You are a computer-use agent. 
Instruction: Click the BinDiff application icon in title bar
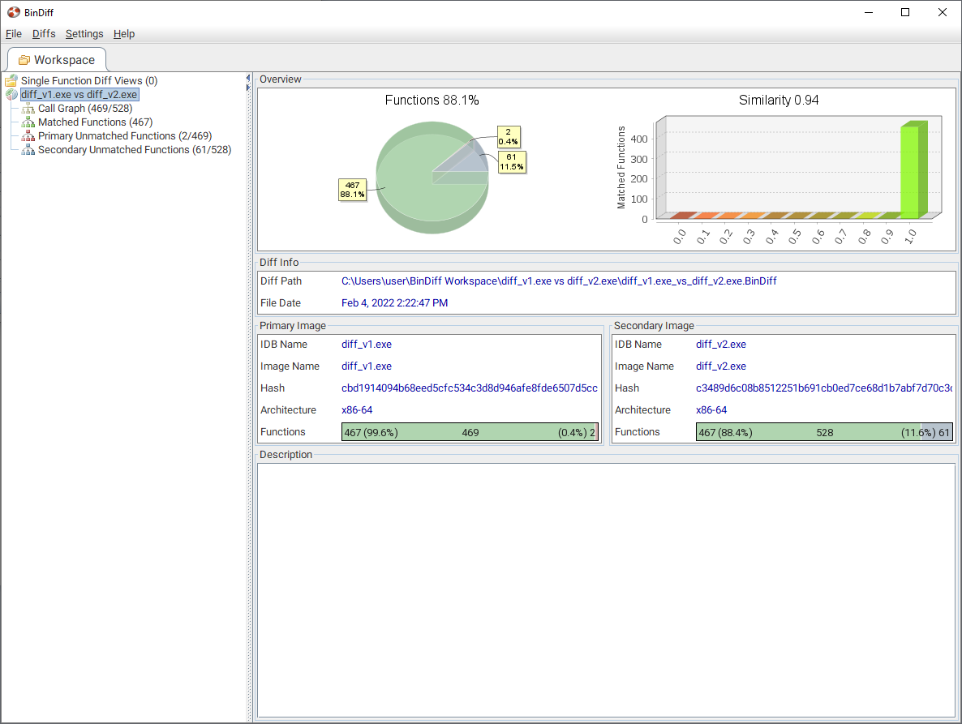point(14,12)
